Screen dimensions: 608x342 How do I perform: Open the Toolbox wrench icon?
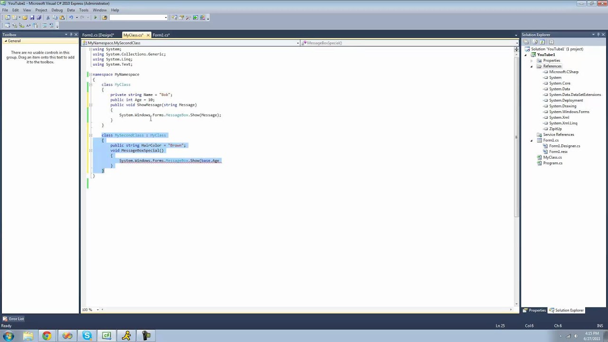click(188, 18)
